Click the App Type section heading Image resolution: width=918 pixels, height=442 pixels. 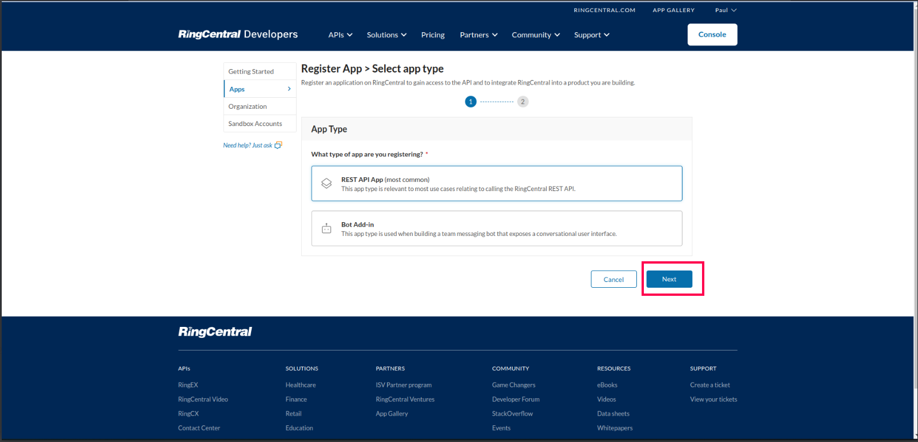tap(329, 129)
